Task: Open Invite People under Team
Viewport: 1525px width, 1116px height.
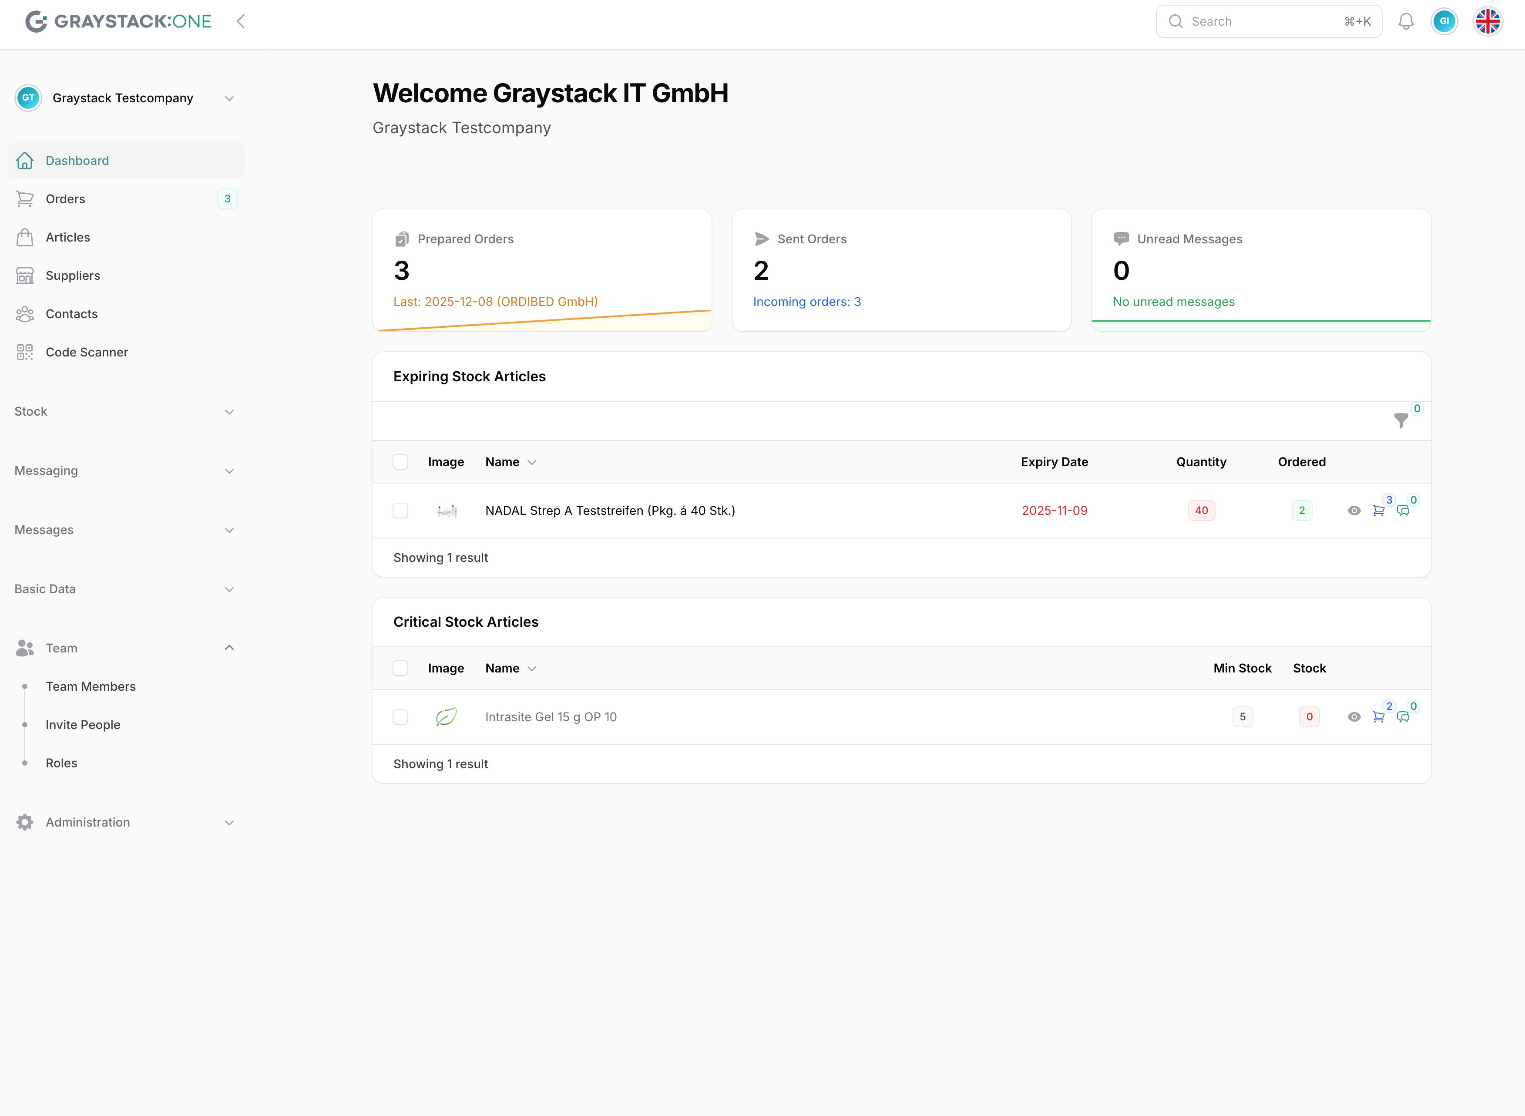Action: point(83,725)
